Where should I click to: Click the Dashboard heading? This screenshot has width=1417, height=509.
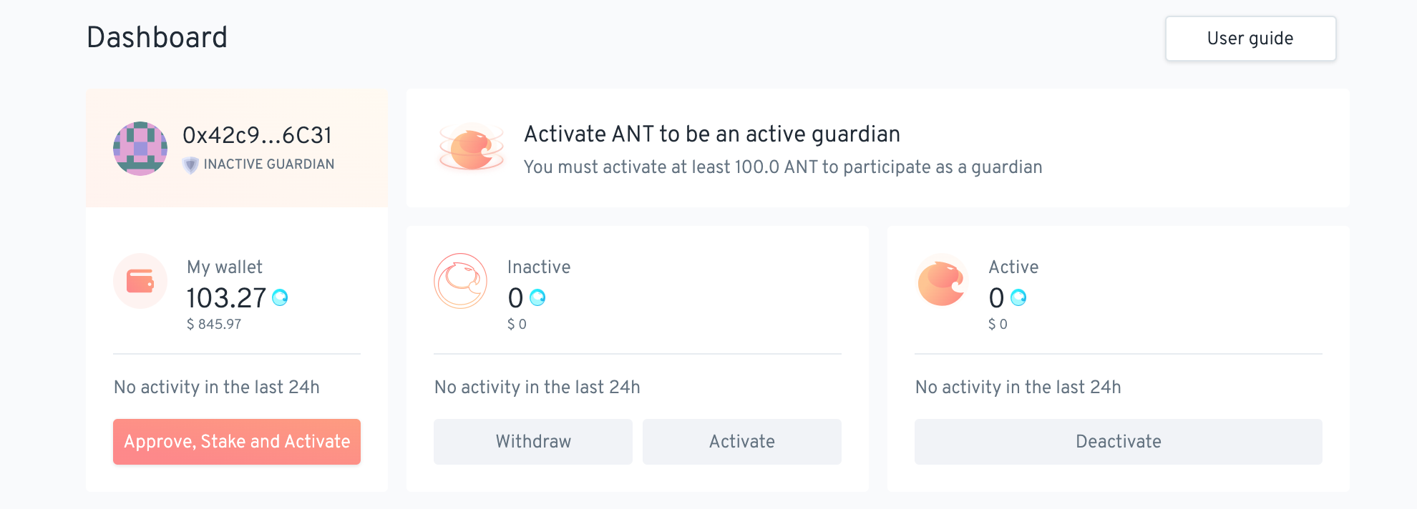[x=157, y=37]
